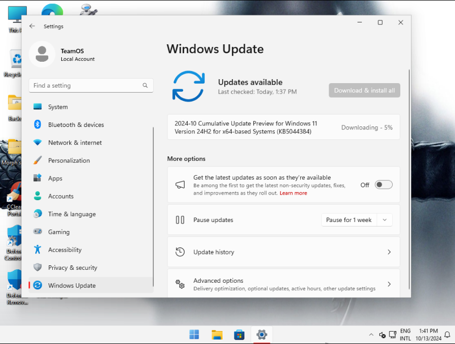Open Personalization settings
Image resolution: width=455 pixels, height=344 pixels.
(x=91, y=160)
